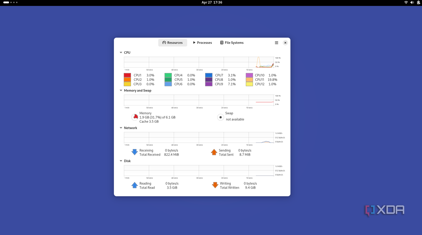This screenshot has width=422, height=235.
Task: Open color picker for CPU7
Action: (x=209, y=75)
